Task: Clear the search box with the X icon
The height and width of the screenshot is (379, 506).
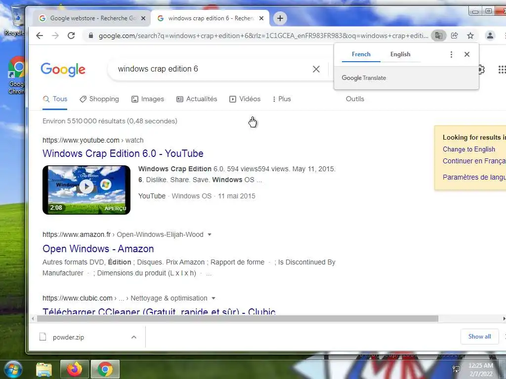Action: 316,69
